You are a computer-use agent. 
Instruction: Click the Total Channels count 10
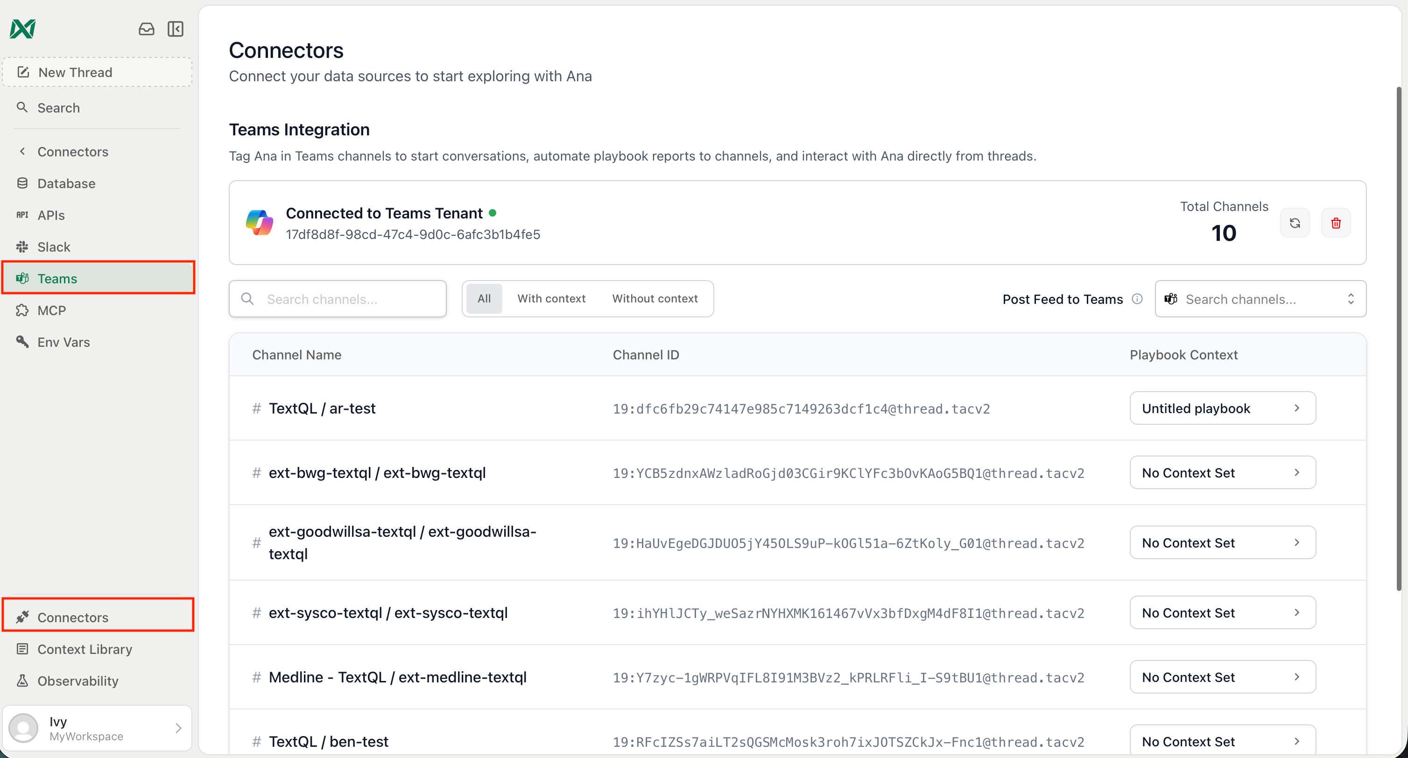pos(1223,233)
